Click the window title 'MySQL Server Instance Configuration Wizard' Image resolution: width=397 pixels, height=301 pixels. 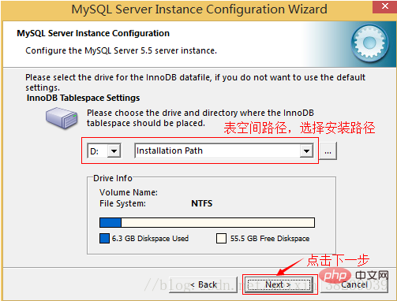tap(199, 9)
